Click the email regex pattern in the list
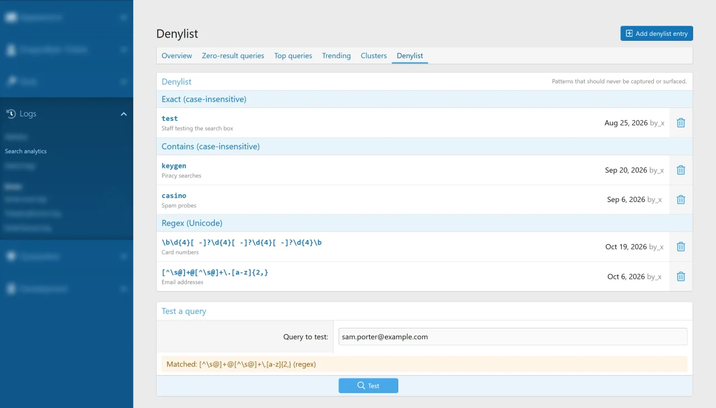The image size is (716, 408). click(215, 272)
